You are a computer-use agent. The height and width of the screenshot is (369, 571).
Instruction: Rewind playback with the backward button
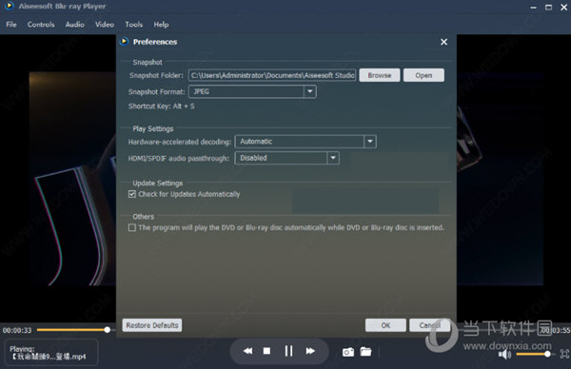248,351
